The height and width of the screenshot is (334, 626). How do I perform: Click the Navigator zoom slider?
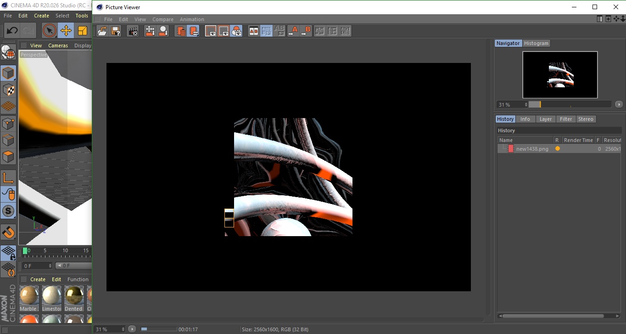[570, 105]
